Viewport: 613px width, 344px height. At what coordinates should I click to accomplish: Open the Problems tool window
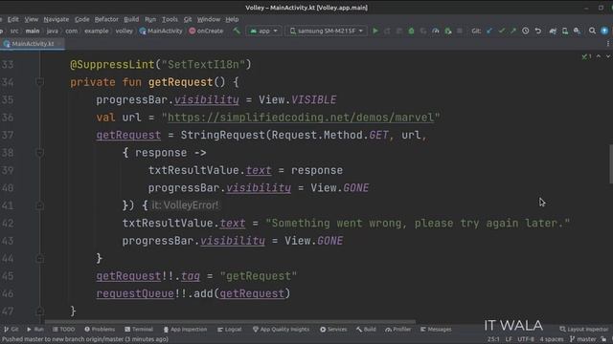coord(100,330)
